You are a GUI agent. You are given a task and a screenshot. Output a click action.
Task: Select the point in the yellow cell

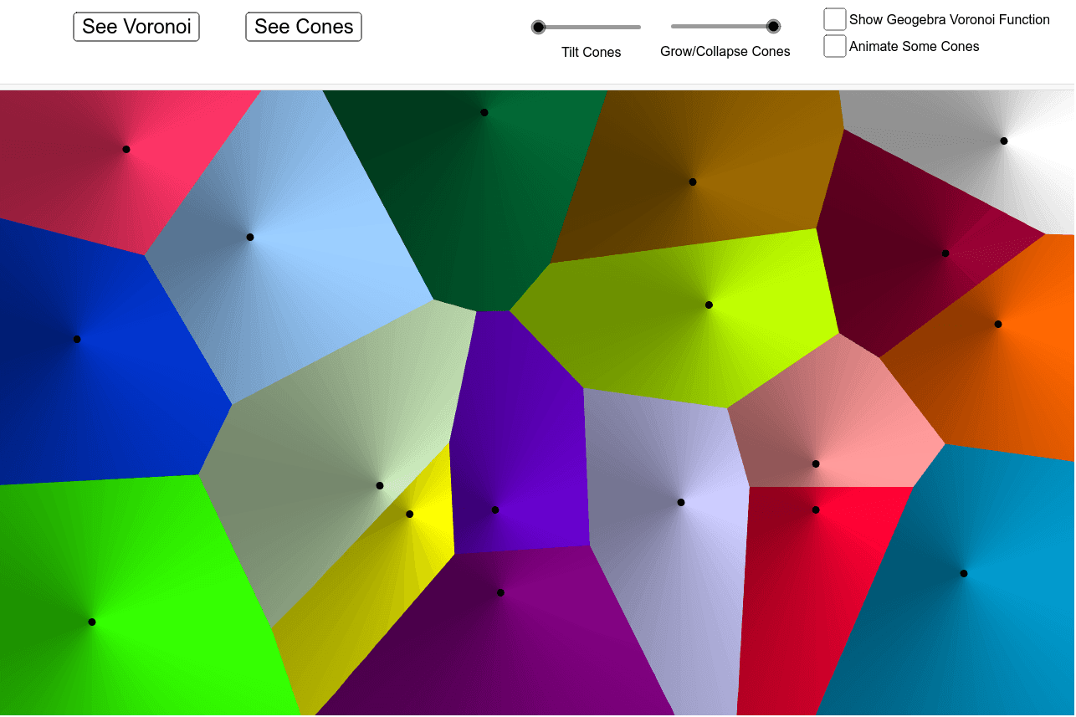tap(409, 515)
